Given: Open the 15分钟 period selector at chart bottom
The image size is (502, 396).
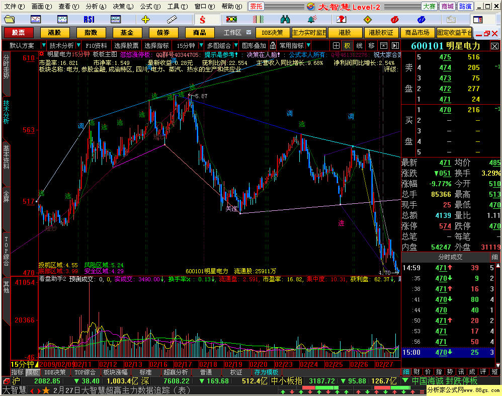Looking at the screenshot, I should (x=24, y=364).
